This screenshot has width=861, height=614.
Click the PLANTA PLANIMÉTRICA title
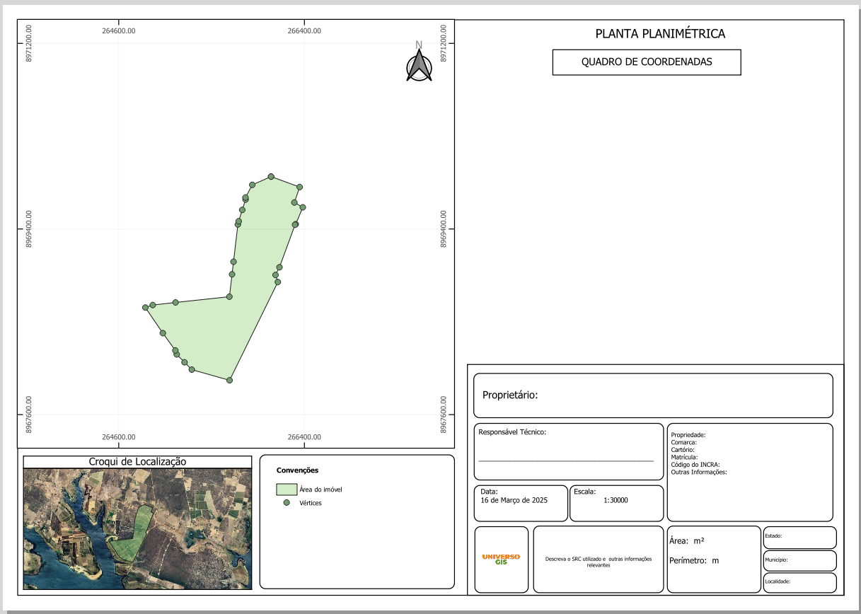click(x=659, y=34)
